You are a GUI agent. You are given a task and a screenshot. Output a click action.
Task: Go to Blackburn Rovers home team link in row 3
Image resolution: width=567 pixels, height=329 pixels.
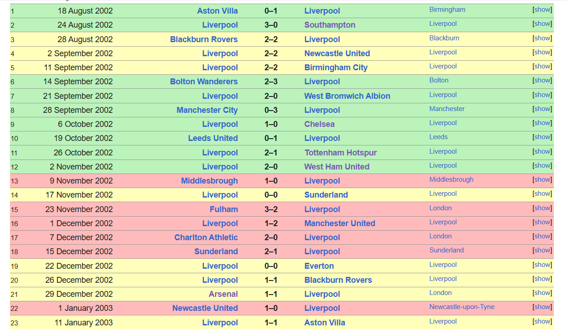coord(204,39)
